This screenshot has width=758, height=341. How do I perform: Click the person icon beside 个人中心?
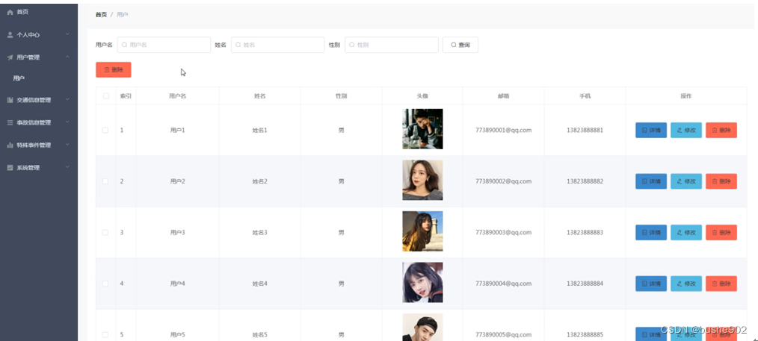coord(10,35)
